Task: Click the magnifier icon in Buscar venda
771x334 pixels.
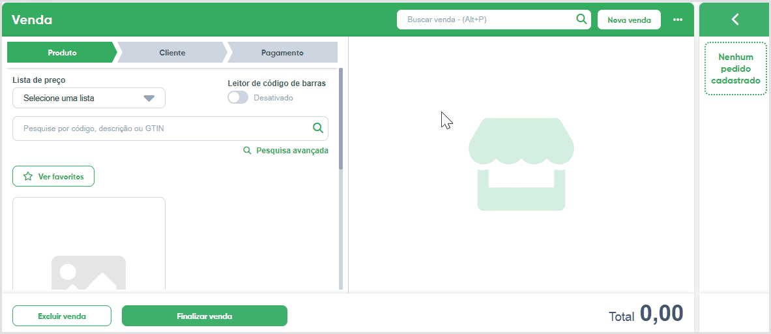Action: (x=581, y=20)
